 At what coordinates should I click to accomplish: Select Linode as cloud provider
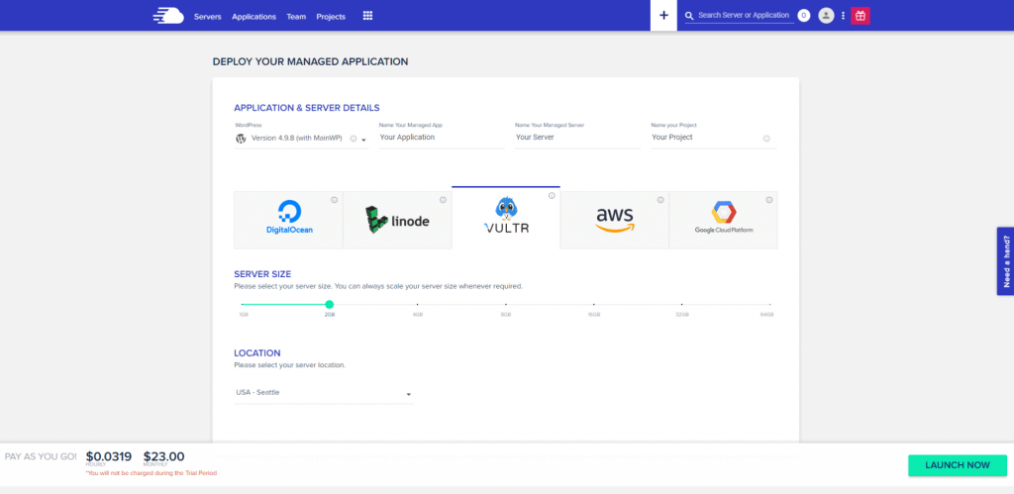tap(397, 220)
